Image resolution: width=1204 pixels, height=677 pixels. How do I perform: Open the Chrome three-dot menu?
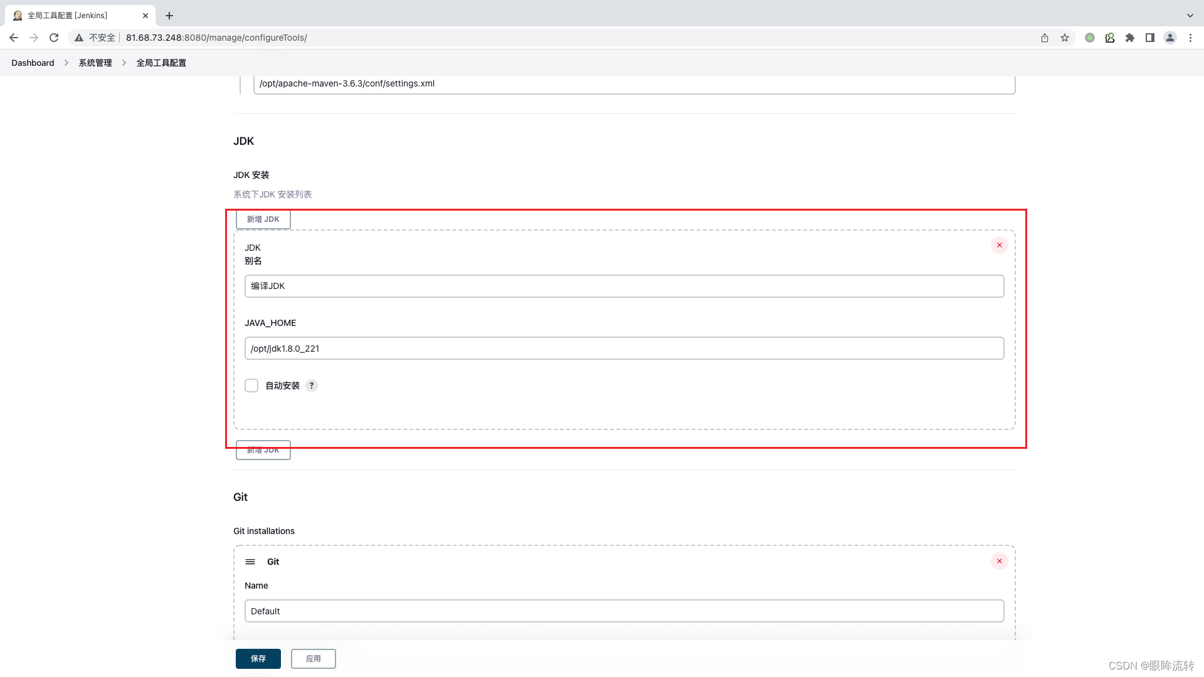1190,38
